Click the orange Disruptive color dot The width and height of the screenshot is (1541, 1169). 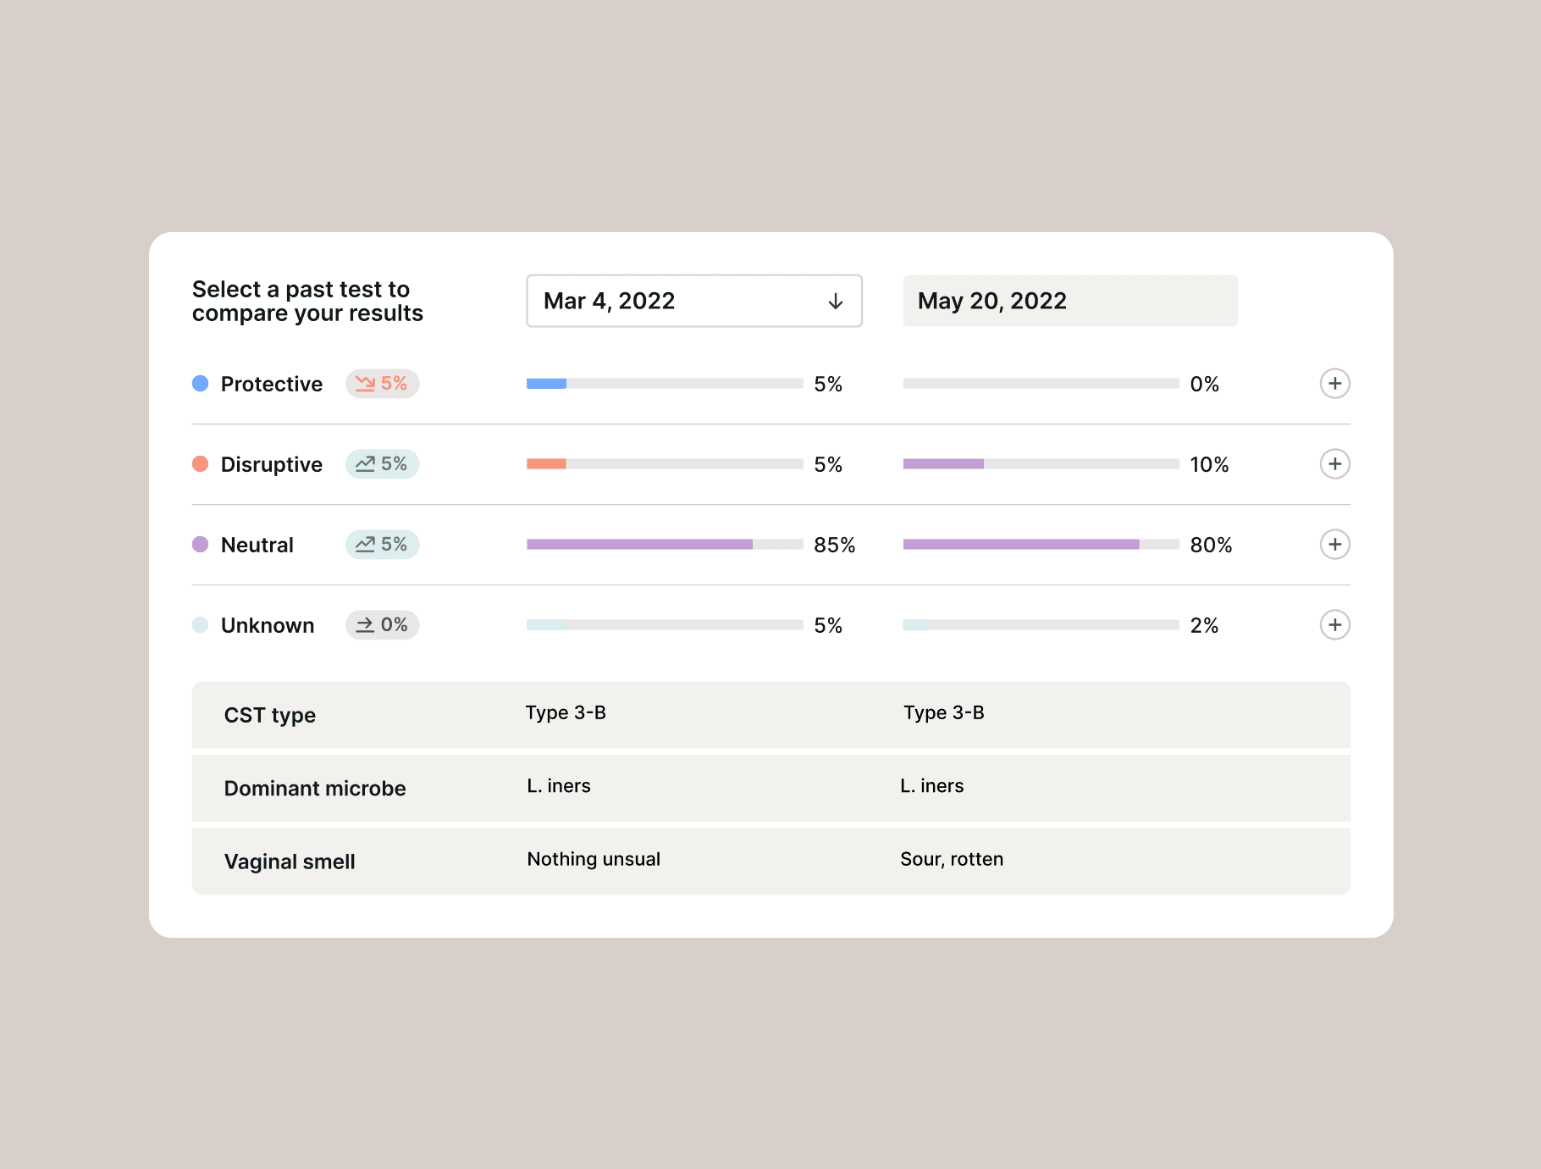201,464
